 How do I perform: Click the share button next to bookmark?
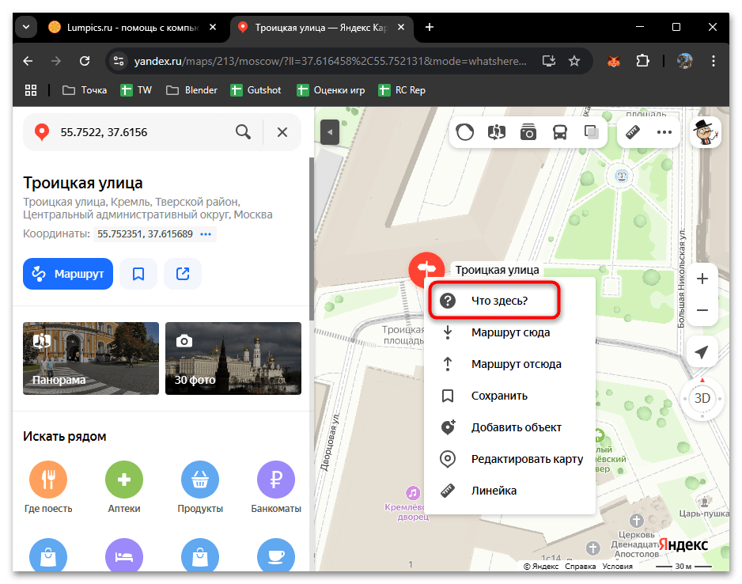pyautogui.click(x=183, y=274)
